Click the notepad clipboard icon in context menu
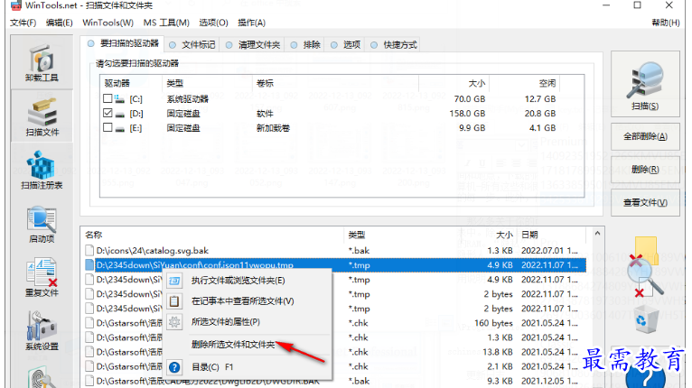This screenshot has width=692, height=388. (174, 301)
